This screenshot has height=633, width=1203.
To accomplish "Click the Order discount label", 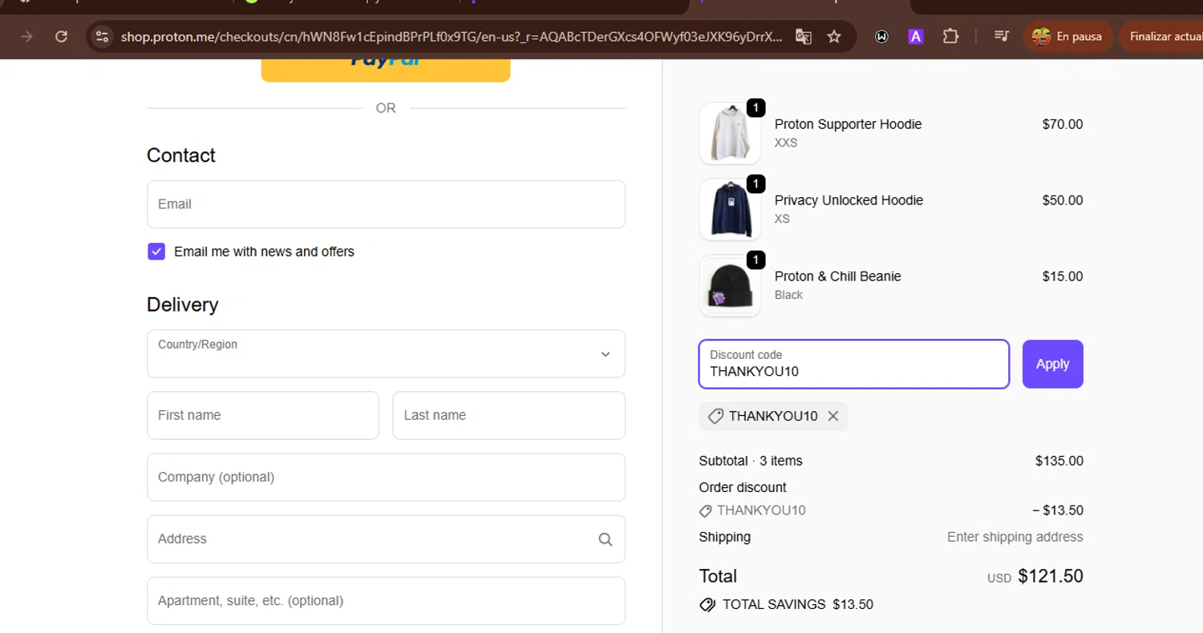I will [743, 487].
